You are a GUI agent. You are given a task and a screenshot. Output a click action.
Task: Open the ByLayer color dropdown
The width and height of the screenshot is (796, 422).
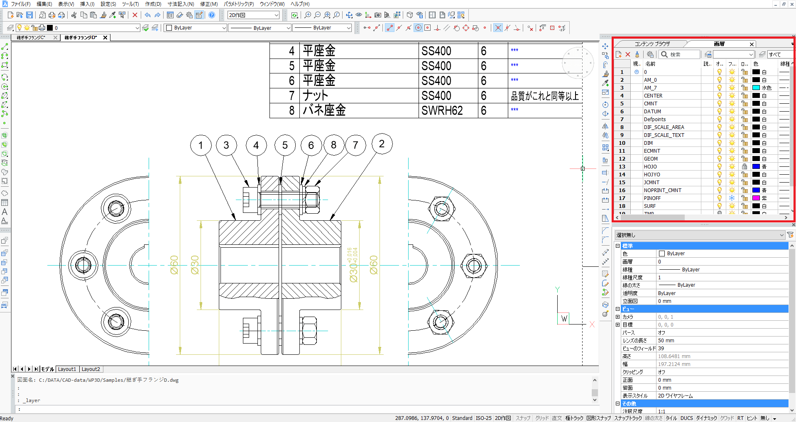(x=196, y=28)
